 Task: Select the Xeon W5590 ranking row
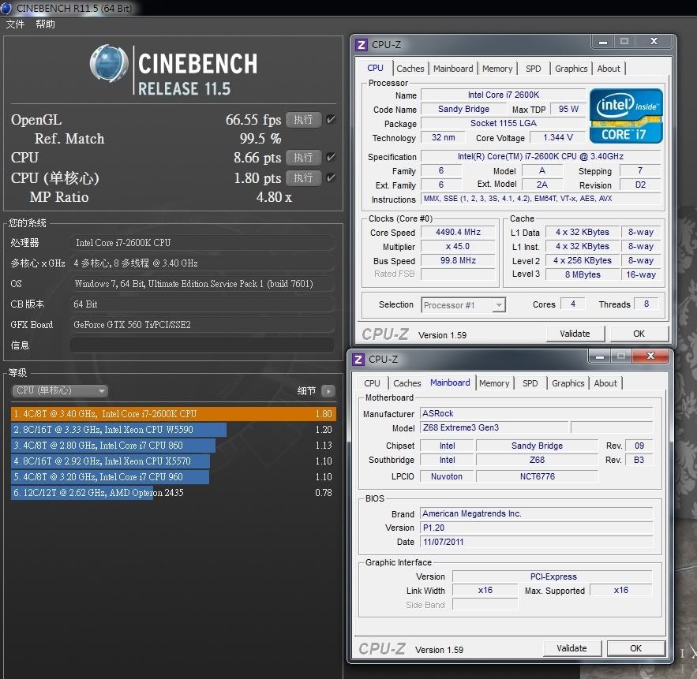[x=174, y=430]
